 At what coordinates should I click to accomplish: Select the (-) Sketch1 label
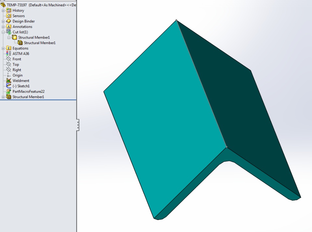pyautogui.click(x=21, y=86)
